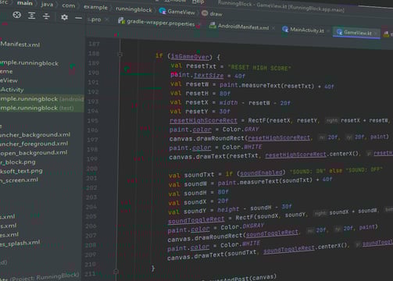The width and height of the screenshot is (393, 281).
Task: Click the Collapse All icon in project toolbar
Action: [x=46, y=16]
